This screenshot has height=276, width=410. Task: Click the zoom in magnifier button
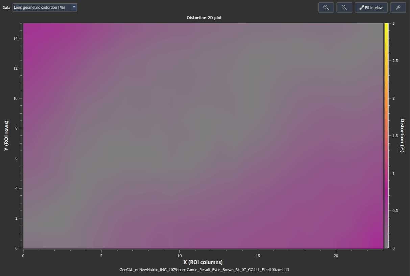(326, 7)
